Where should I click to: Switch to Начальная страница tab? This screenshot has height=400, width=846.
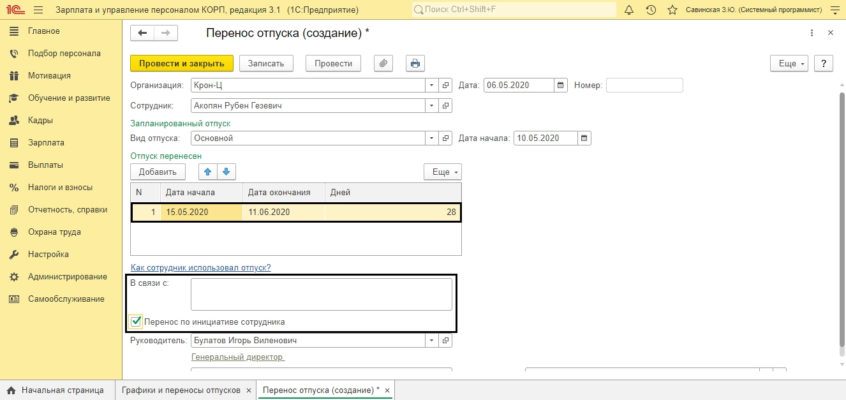click(x=57, y=390)
